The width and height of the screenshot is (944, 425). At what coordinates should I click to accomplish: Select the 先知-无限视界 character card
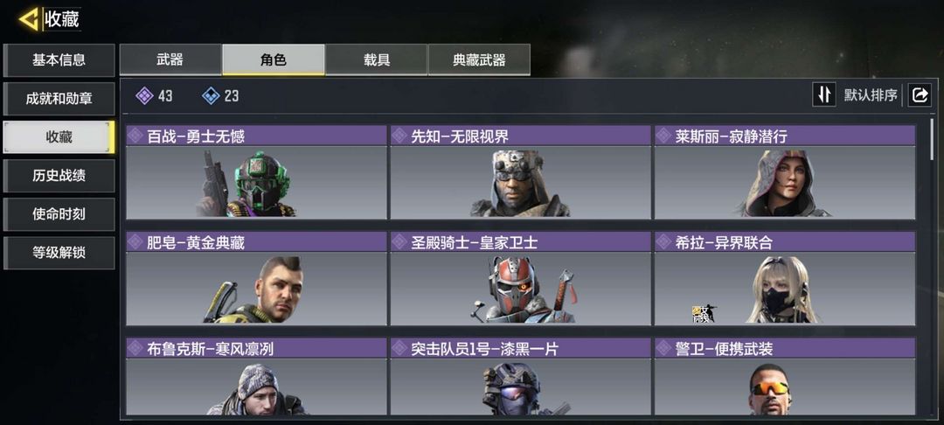[520, 172]
